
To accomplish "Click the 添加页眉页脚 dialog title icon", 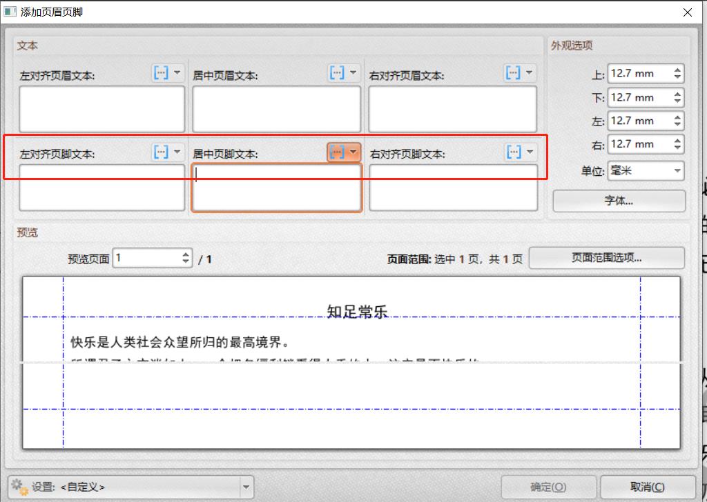I will click(10, 12).
